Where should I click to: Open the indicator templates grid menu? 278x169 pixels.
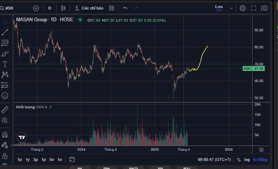(x=112, y=8)
